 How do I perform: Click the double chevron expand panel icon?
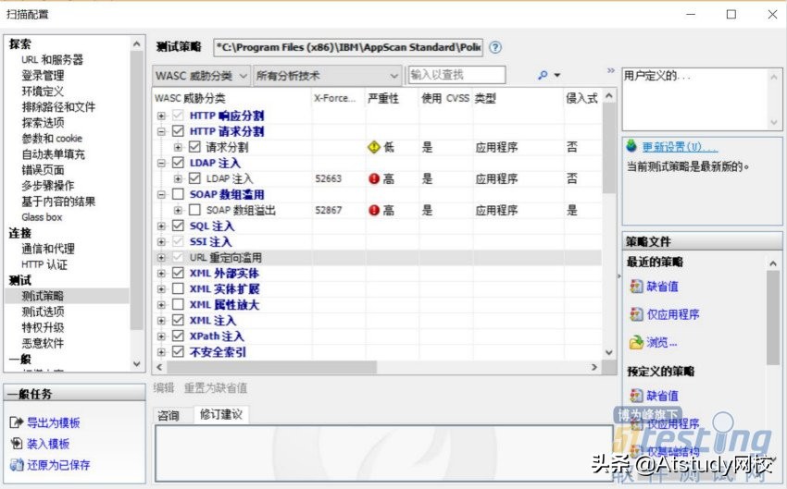[x=611, y=70]
